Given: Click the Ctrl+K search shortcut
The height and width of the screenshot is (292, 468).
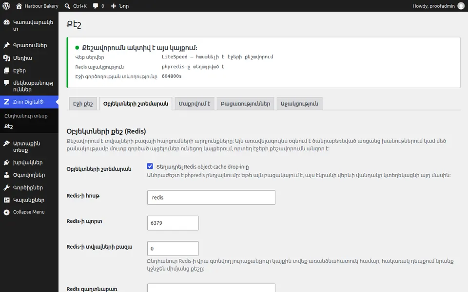Looking at the screenshot, I should 76,6.
